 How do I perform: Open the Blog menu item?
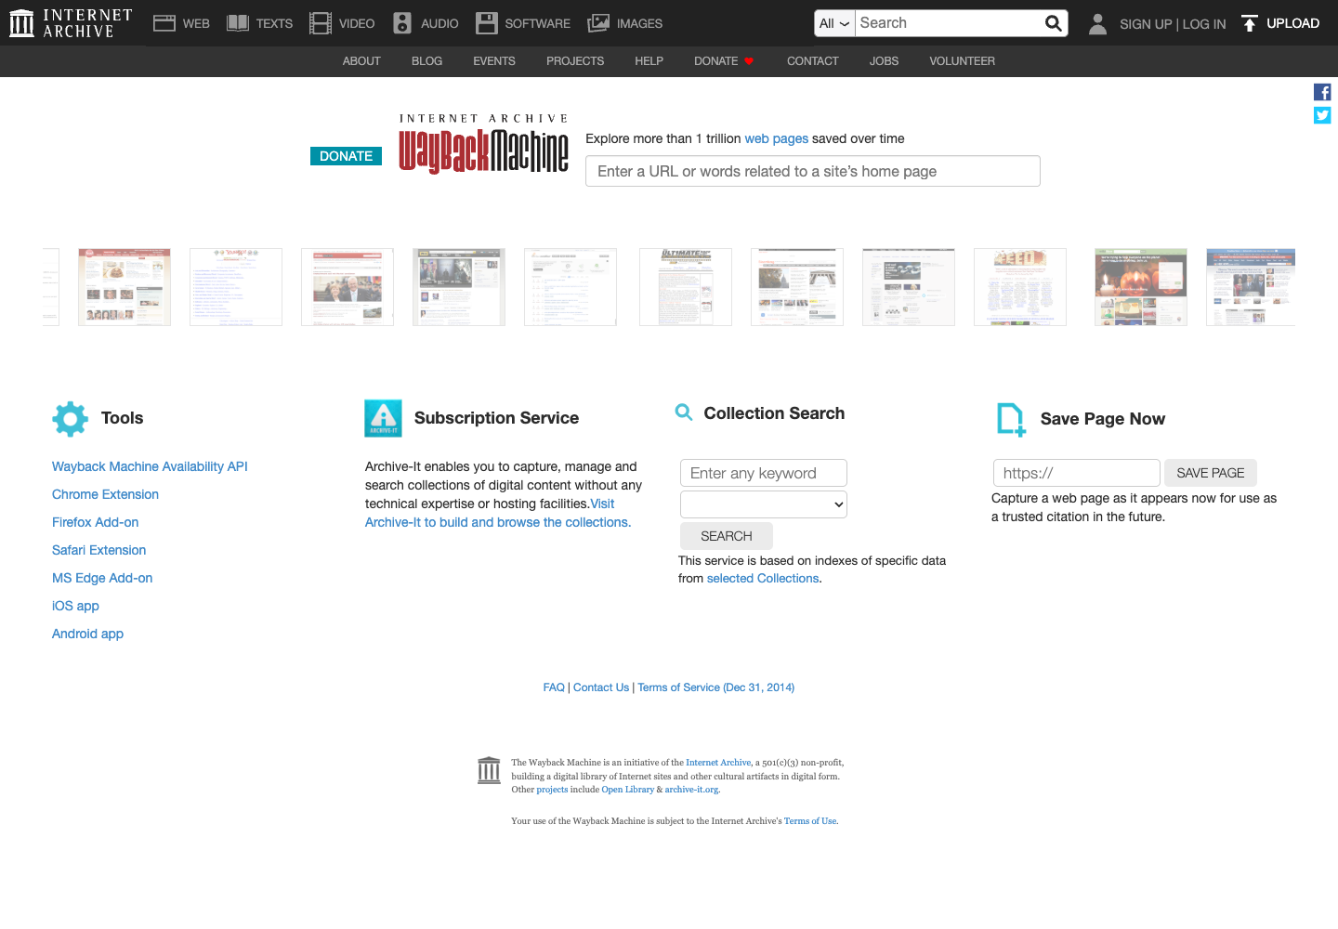426,61
